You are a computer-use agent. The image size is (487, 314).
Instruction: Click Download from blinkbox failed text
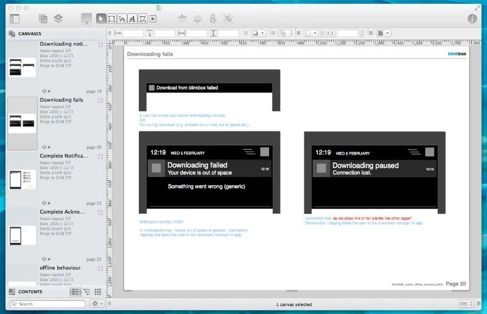tap(187, 88)
